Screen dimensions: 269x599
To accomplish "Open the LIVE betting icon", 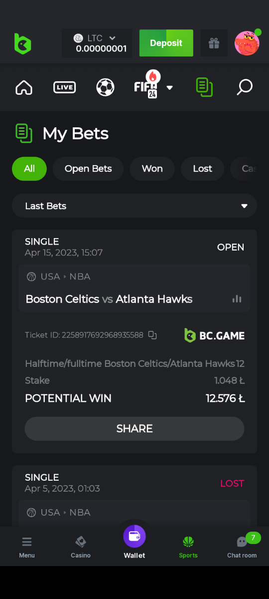I will [x=64, y=87].
